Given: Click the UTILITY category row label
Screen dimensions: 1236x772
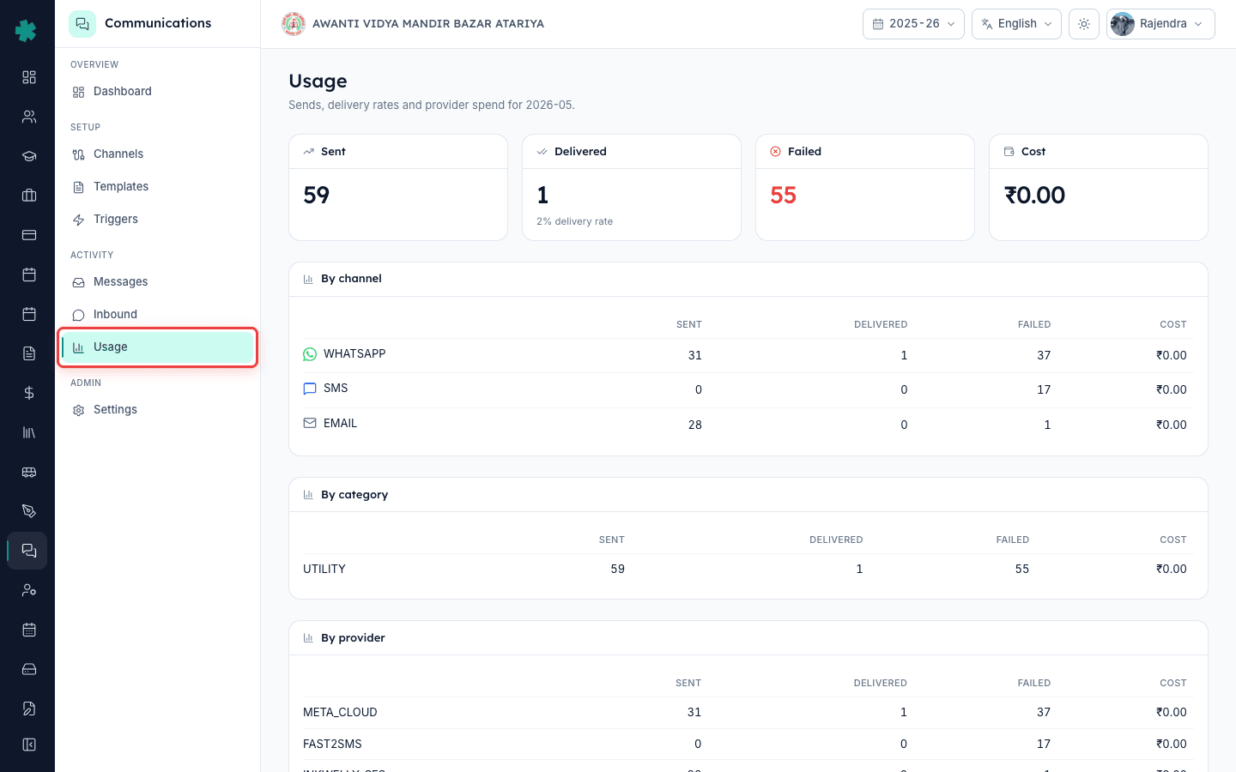Looking at the screenshot, I should pyautogui.click(x=324, y=570).
